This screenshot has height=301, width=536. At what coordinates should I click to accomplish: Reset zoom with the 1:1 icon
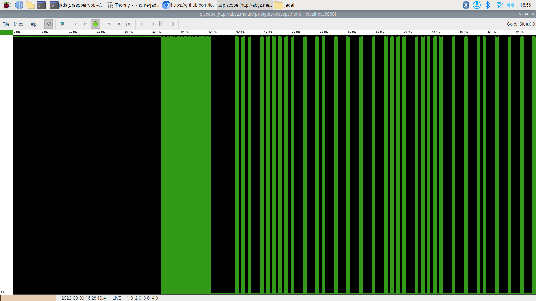(109, 24)
